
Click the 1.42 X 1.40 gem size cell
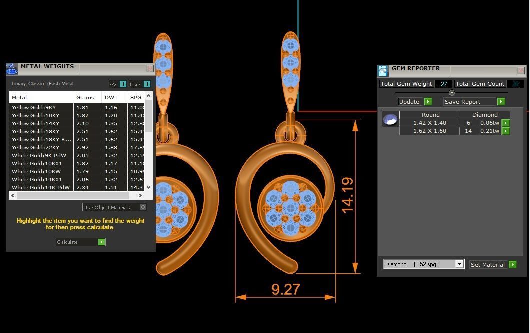pos(429,123)
